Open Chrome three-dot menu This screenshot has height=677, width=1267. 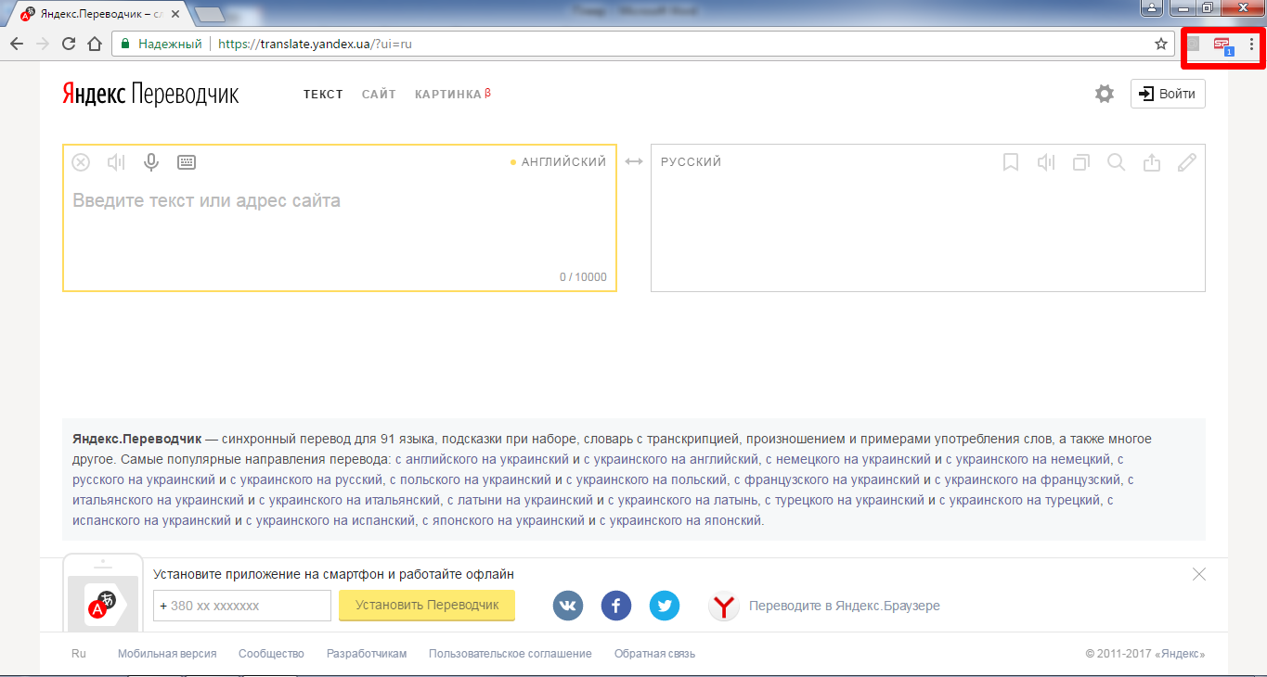[1251, 44]
